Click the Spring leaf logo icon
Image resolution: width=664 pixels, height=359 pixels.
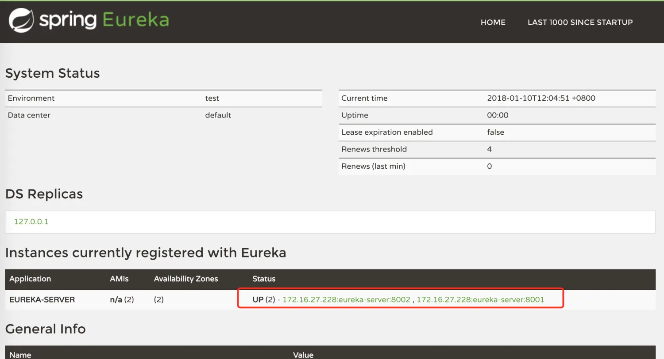coord(21,20)
